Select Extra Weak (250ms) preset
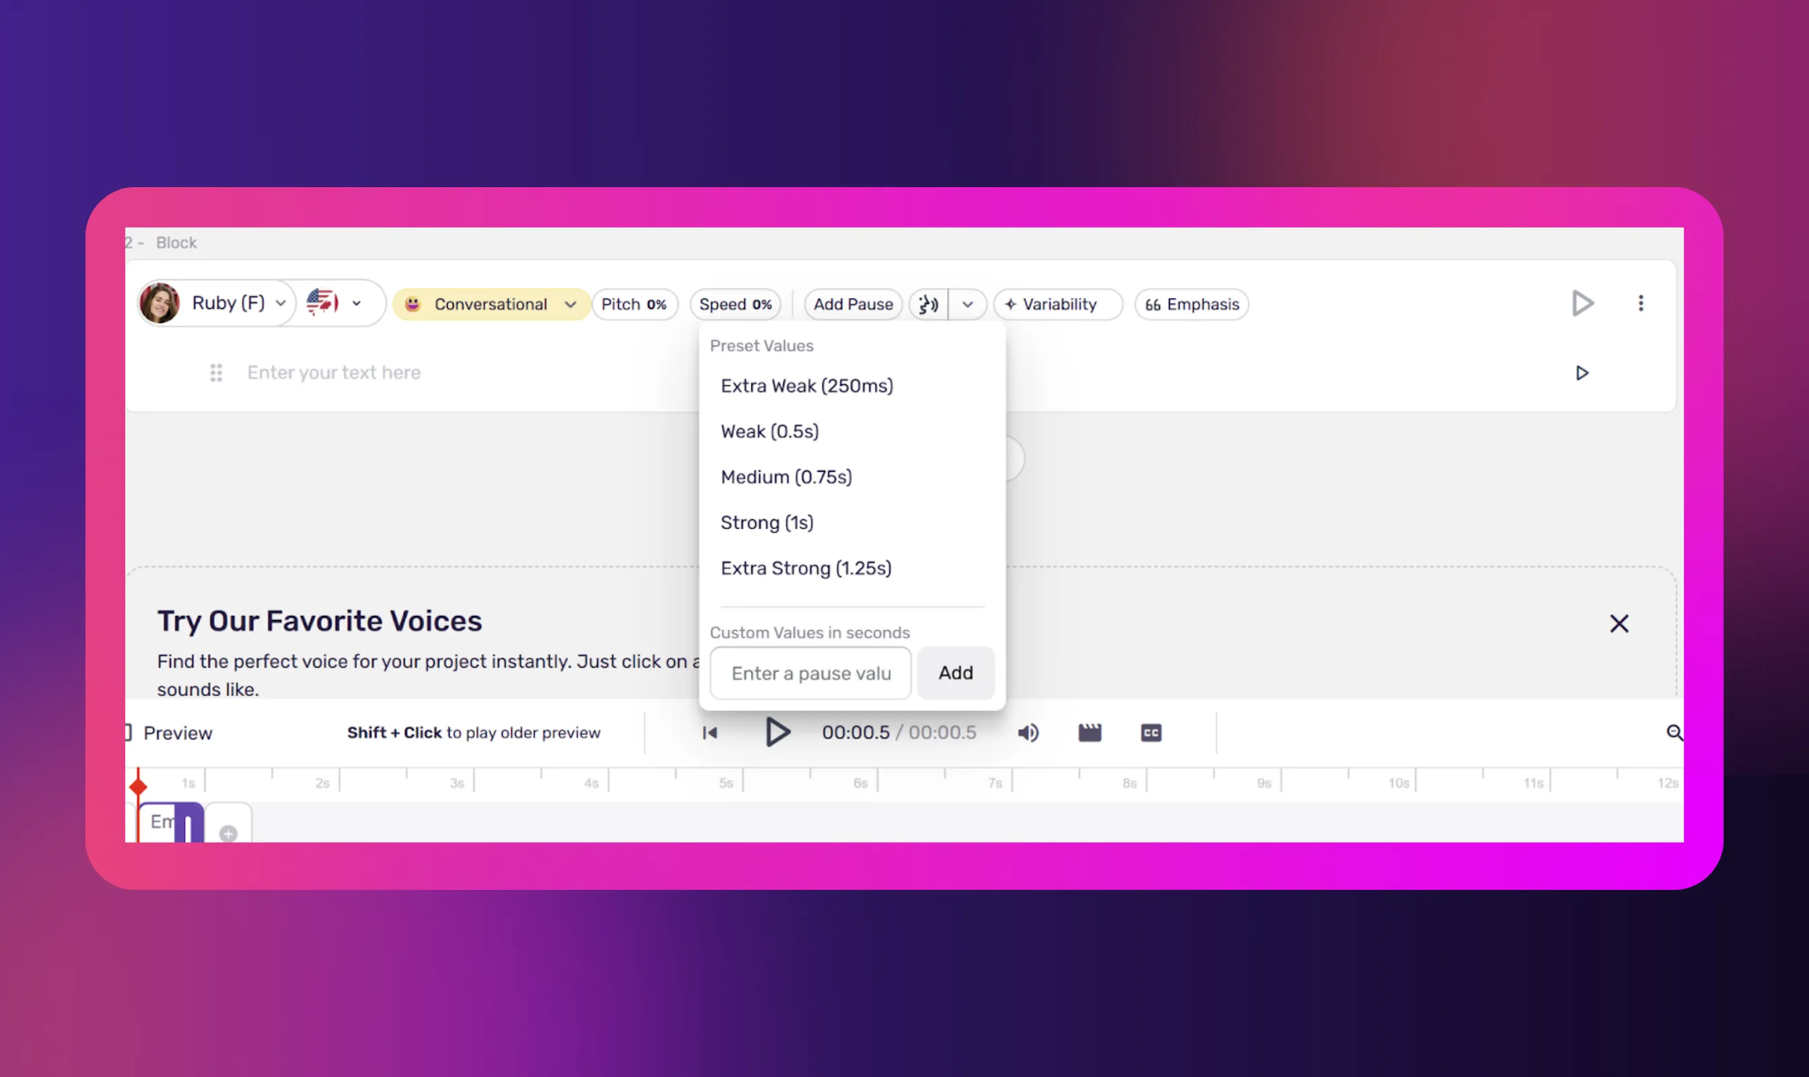Screen dimensions: 1809x1077 coord(806,386)
